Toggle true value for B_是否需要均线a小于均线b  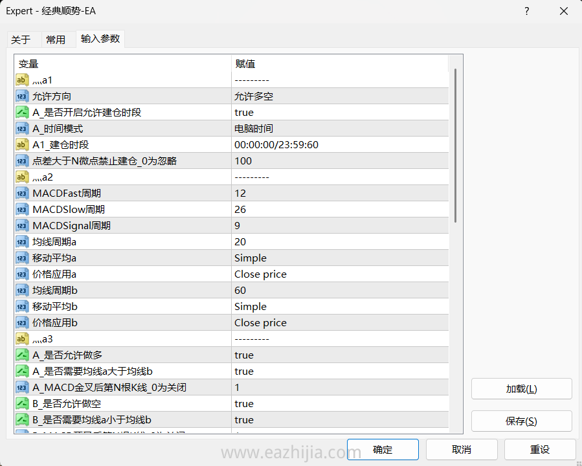[340, 419]
